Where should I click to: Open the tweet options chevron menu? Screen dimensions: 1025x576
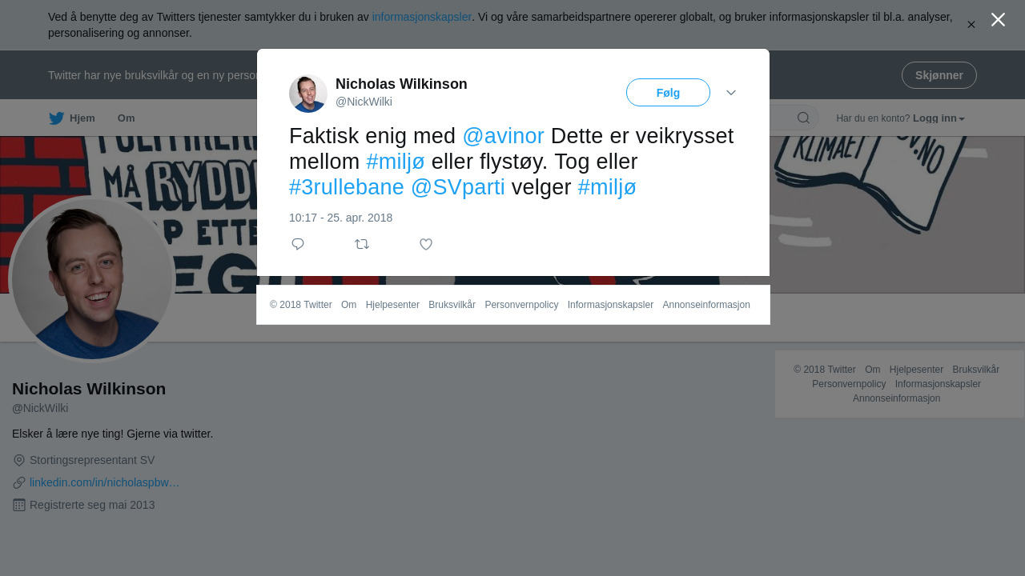pyautogui.click(x=731, y=93)
